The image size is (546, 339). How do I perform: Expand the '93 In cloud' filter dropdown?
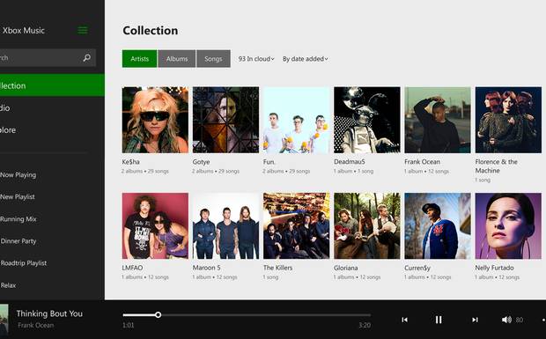[x=256, y=59]
